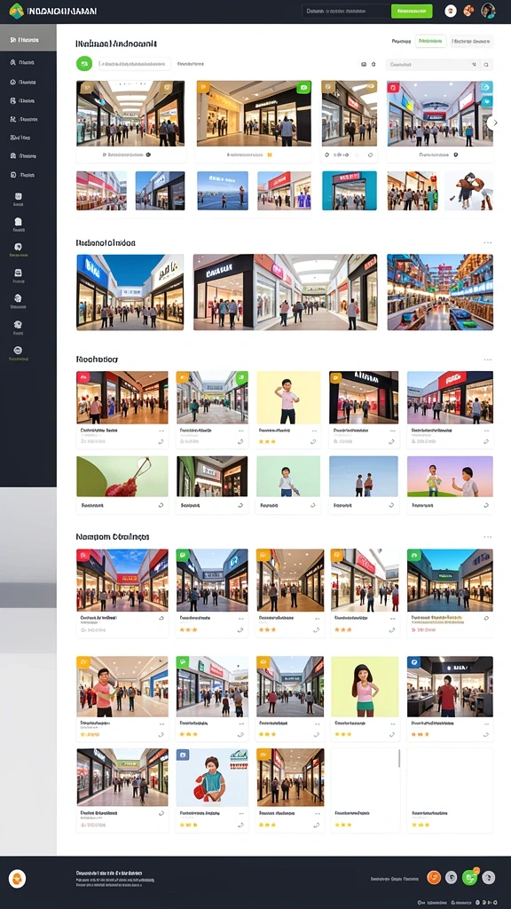The height and width of the screenshot is (909, 511).
Task: Open the user profile avatar in header
Action: (x=488, y=11)
